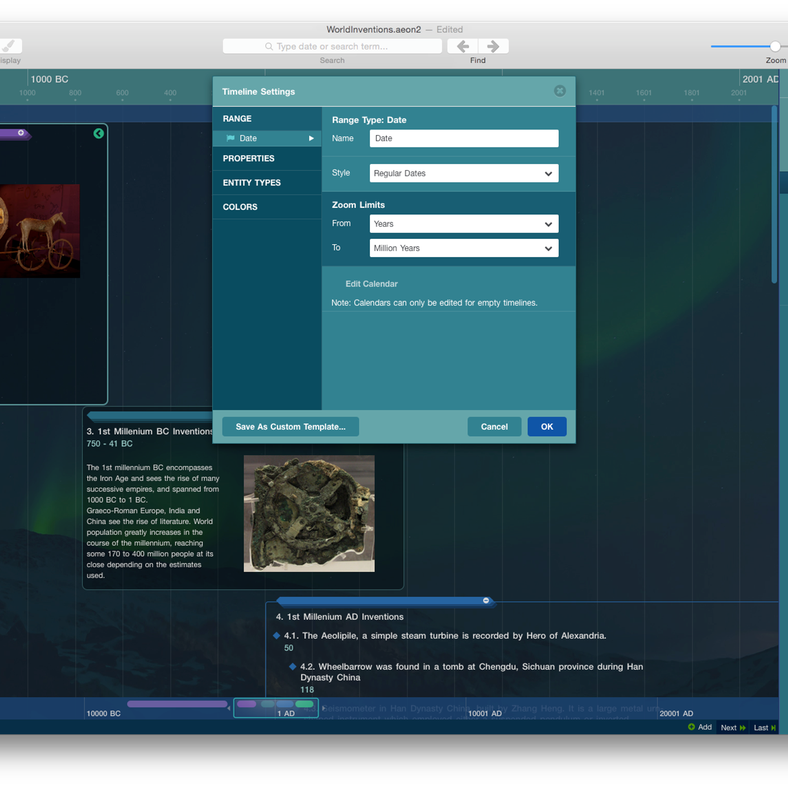Click Save As Custom Template button
The image size is (788, 788).
pyautogui.click(x=291, y=427)
